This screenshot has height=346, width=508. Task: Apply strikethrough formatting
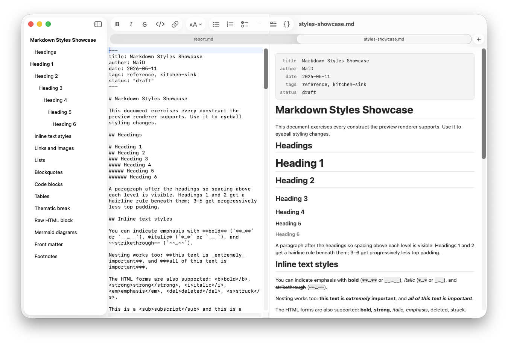coord(145,24)
